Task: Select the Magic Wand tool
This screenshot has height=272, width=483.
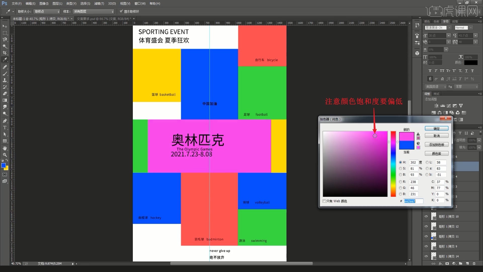Action: [5, 46]
